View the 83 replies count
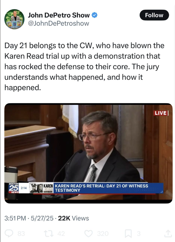 pyautogui.click(x=21, y=233)
